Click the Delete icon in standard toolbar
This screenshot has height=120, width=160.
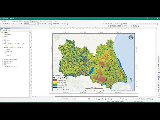(15, 24)
